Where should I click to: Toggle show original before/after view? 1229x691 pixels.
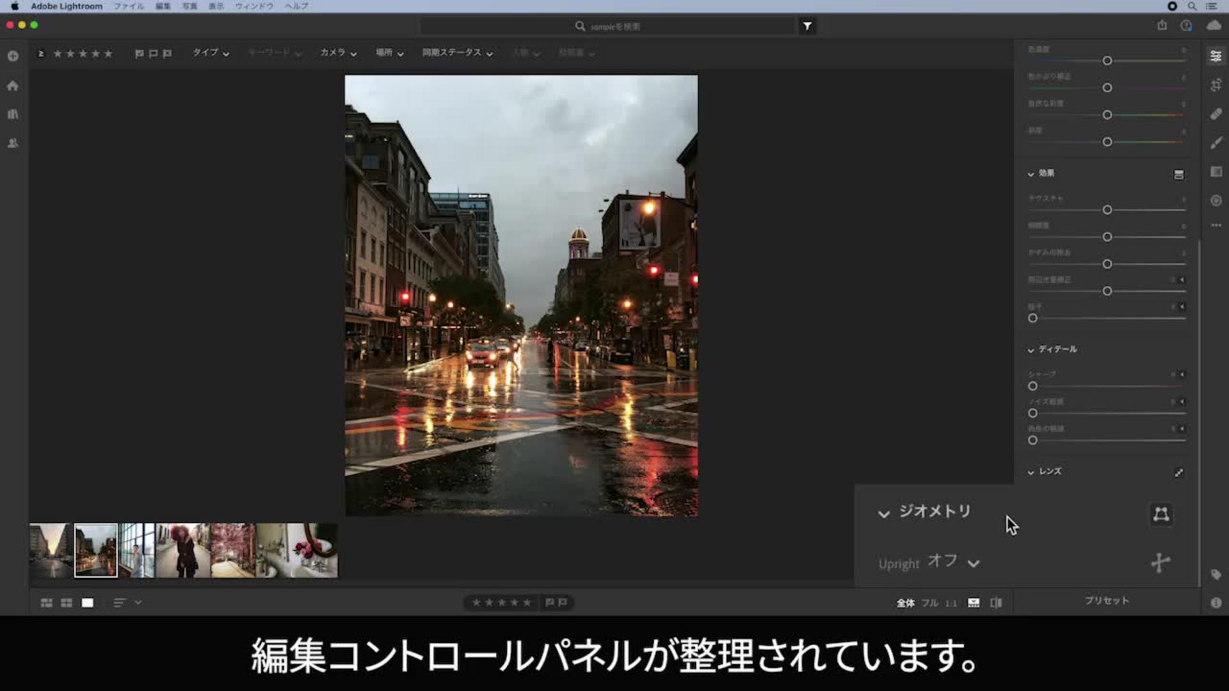click(996, 603)
